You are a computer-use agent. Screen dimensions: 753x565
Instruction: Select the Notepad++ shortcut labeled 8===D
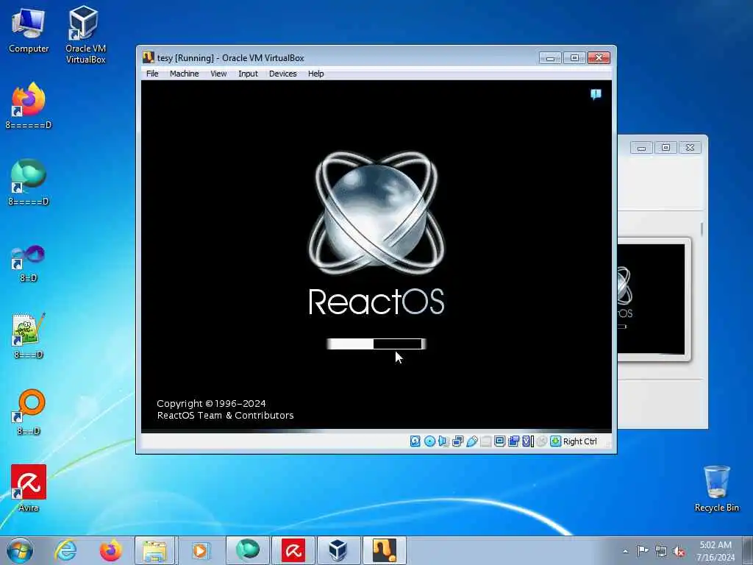coord(29,335)
